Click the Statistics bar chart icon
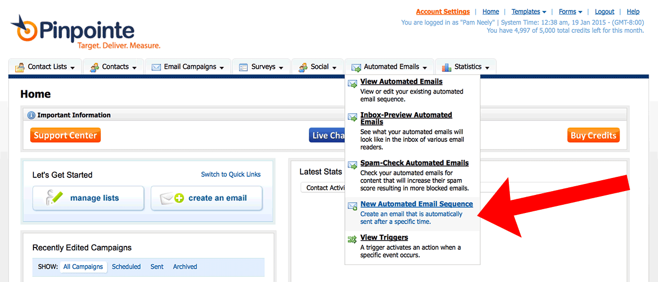The image size is (658, 282). 446,67
